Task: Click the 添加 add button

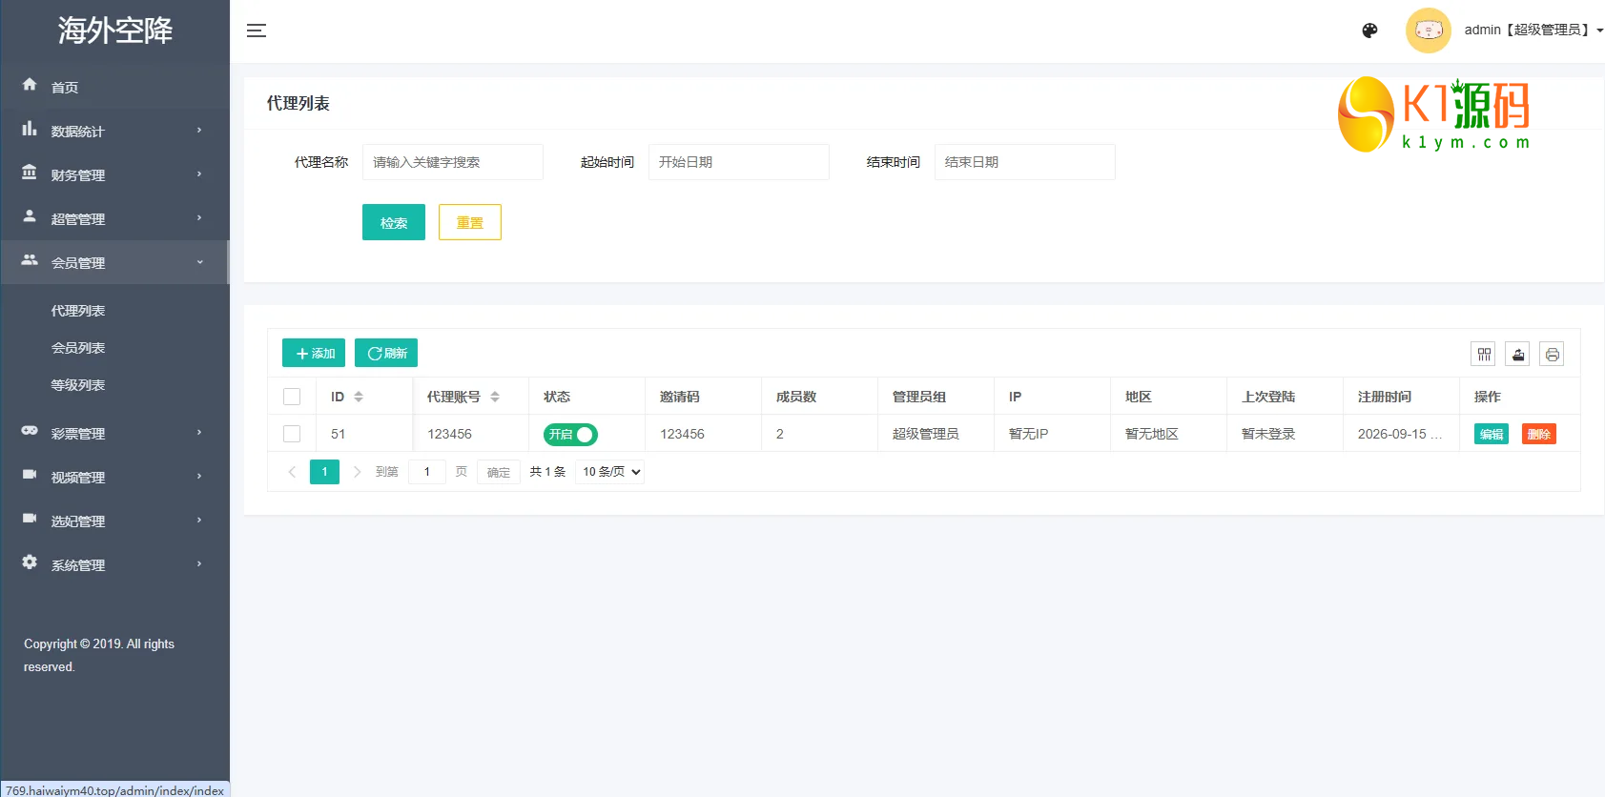Action: tap(314, 353)
